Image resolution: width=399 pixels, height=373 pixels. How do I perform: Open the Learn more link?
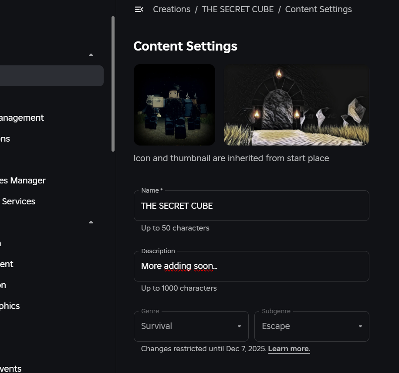(289, 349)
